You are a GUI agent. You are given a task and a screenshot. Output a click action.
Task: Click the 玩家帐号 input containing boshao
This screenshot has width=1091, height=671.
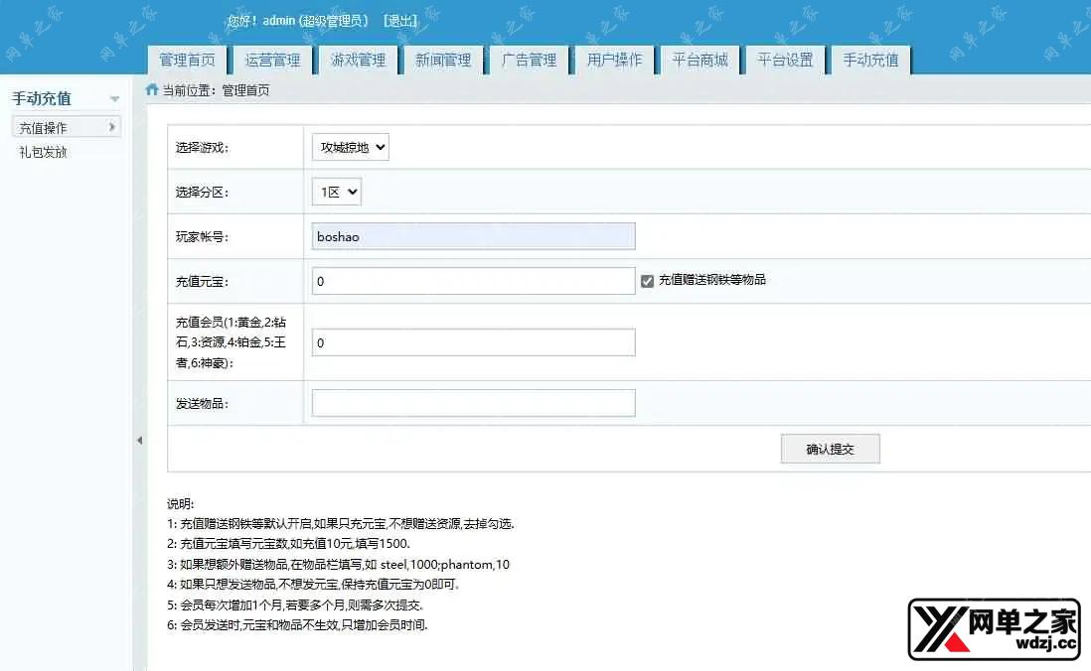coord(473,235)
